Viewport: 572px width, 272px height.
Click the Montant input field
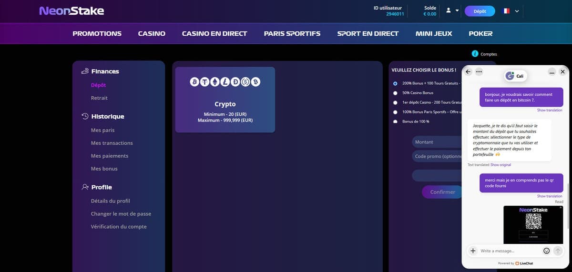[x=437, y=142]
